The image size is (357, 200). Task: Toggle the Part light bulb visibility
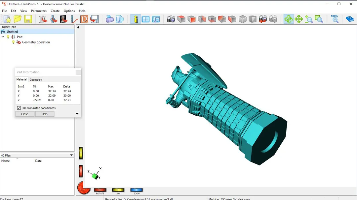pyautogui.click(x=8, y=37)
